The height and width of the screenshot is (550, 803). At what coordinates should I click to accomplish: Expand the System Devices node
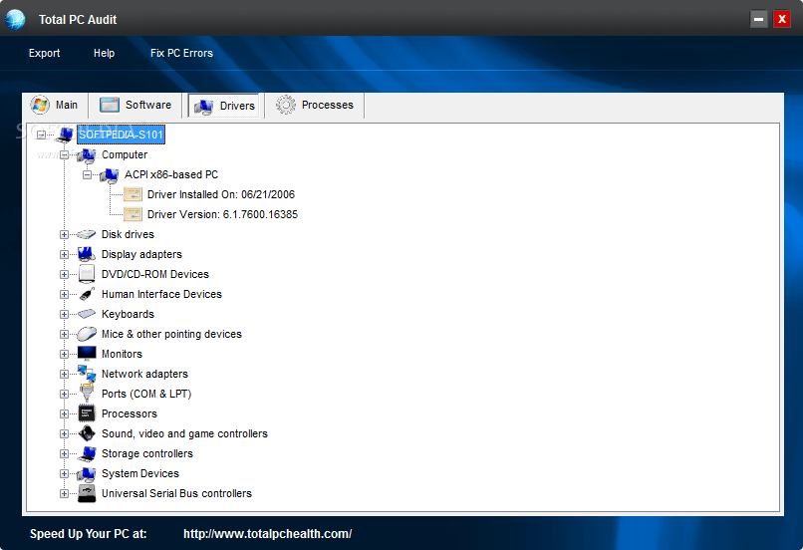tap(64, 473)
